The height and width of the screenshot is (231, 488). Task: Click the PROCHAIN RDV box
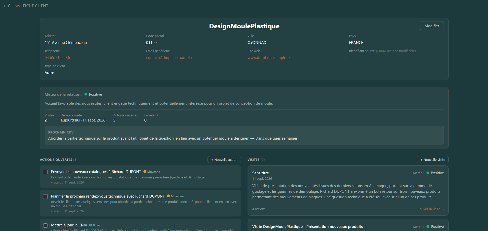244,135
